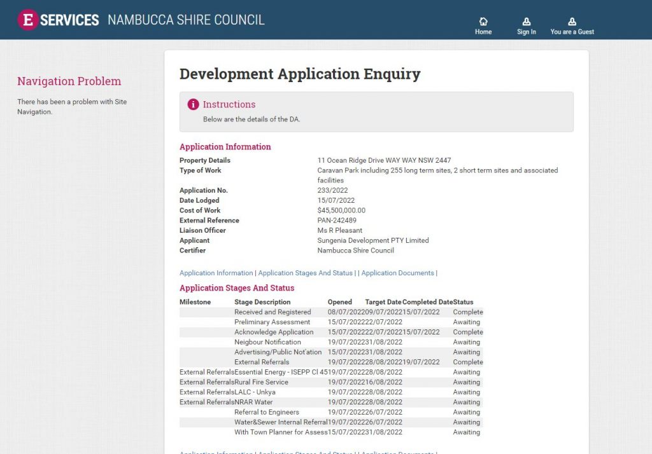
Task: Select the Certifier value Nambucca Shire Council
Action: pos(355,251)
